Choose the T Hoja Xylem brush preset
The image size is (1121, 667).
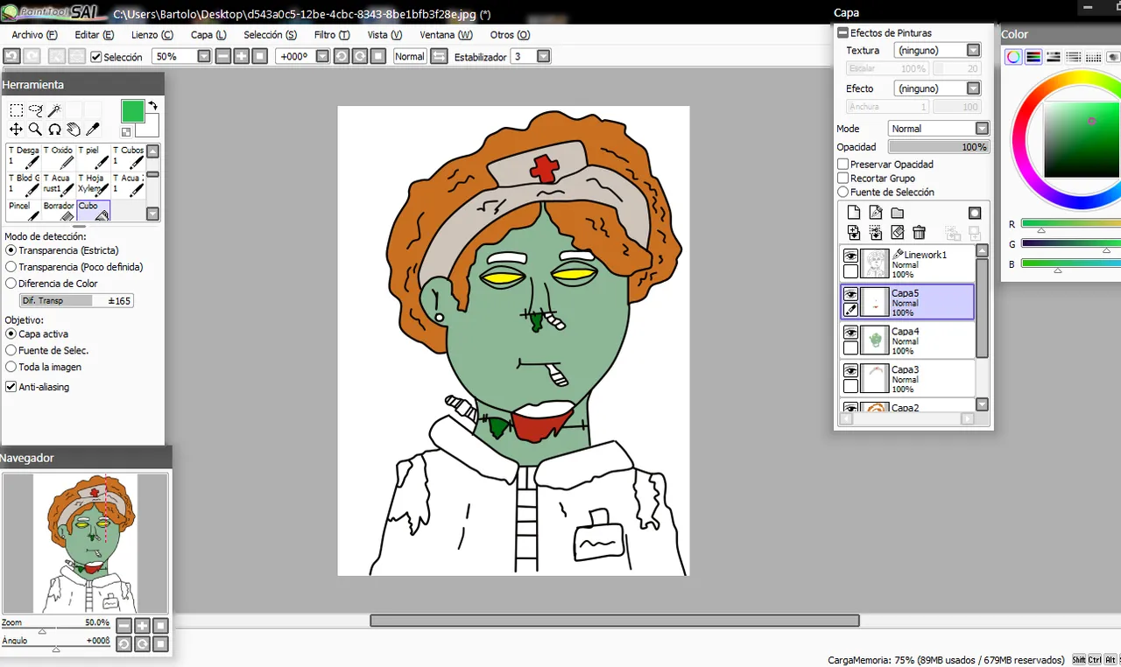(94, 185)
